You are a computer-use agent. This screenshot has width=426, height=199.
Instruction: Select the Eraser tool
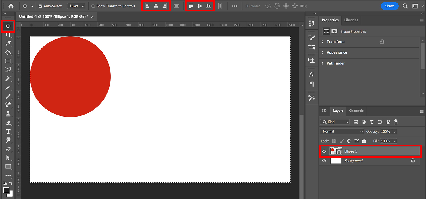tap(8, 122)
